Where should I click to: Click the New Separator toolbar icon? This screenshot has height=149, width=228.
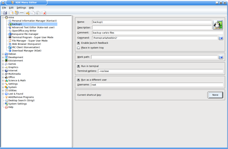tap(22, 13)
